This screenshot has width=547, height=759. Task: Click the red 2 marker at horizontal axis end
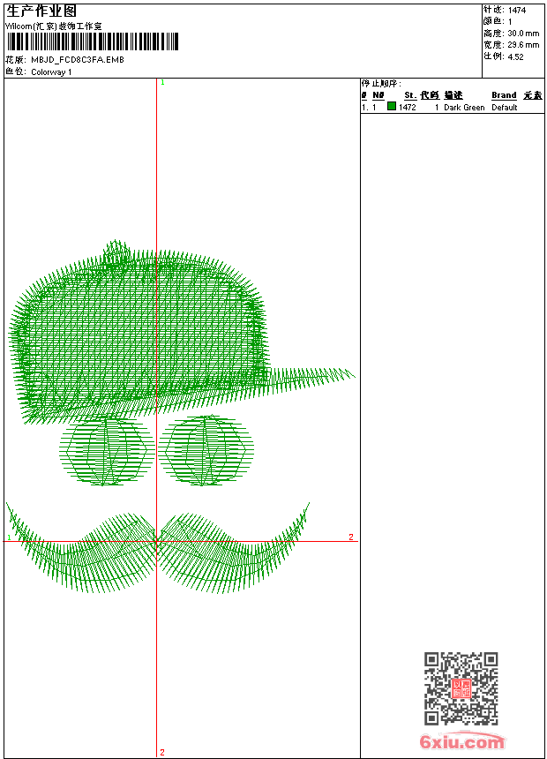tap(351, 537)
